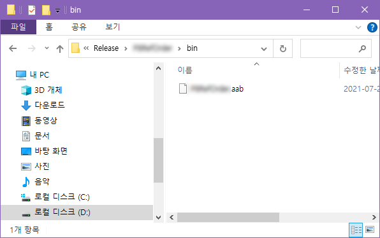
Task: Click the 동영상 film strip icon
Action: point(26,121)
